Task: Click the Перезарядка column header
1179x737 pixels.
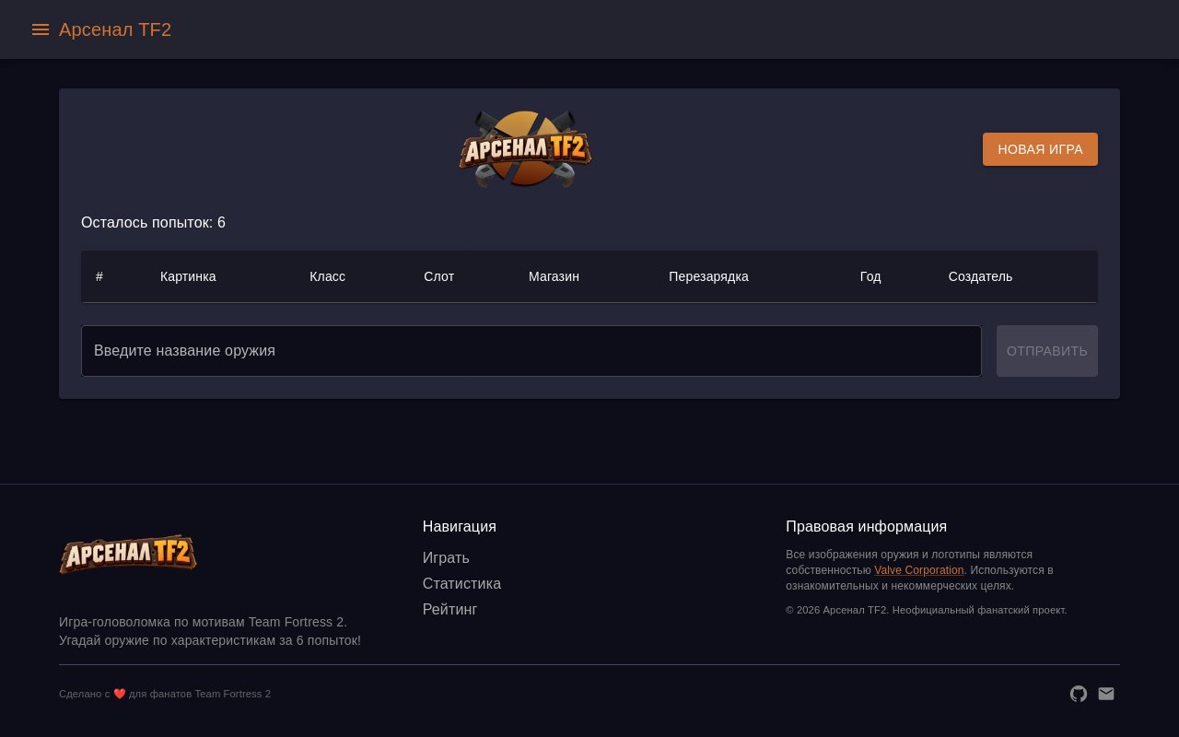Action: 708,276
